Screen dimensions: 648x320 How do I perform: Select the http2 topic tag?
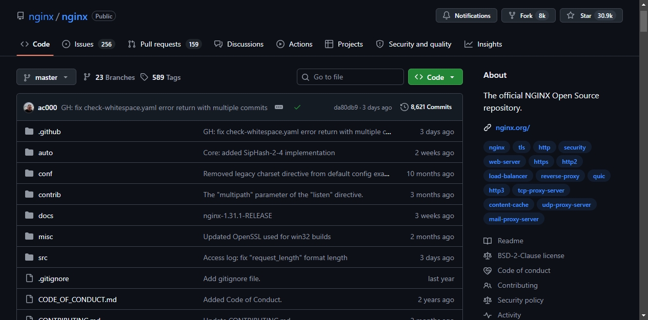pyautogui.click(x=570, y=161)
